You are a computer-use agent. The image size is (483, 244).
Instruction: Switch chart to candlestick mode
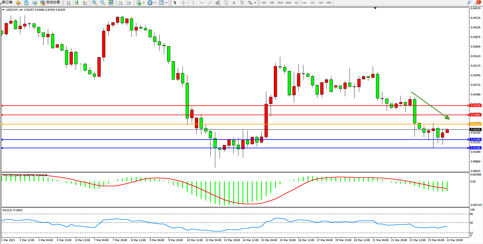[x=77, y=3]
